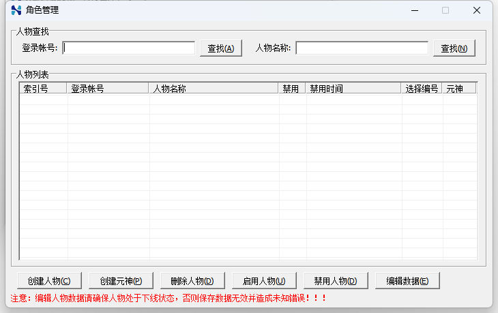Screen dimensions: 498x313
Task: Minimize the 角色管理 window
Action: point(414,10)
